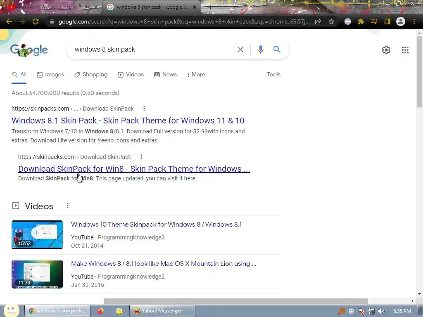Open a new browser tab
Screen dimensions: 423x317
(x=210, y=7)
